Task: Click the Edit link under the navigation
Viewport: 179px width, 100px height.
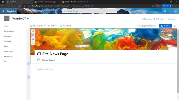Action: [x=5, y=62]
